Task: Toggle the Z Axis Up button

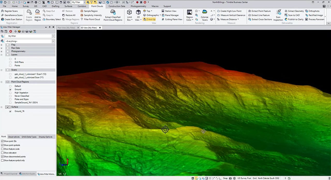Action: pos(149,19)
